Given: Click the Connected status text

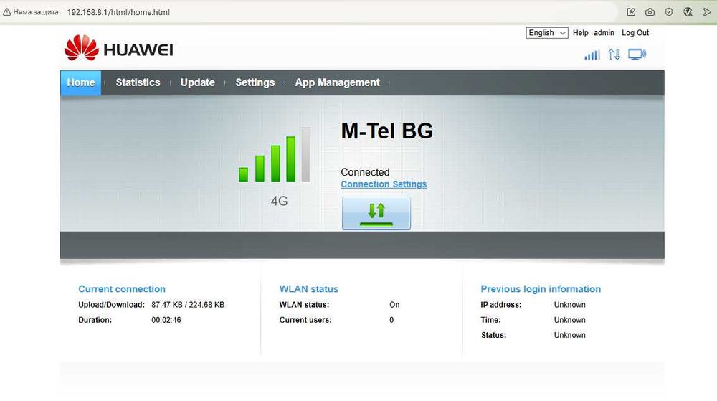Looking at the screenshot, I should click(365, 172).
